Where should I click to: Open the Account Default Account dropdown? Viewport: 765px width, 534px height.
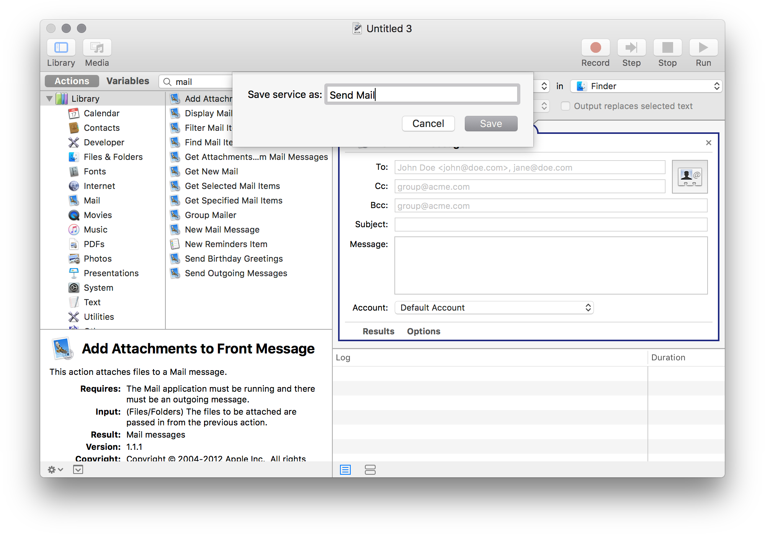(494, 308)
